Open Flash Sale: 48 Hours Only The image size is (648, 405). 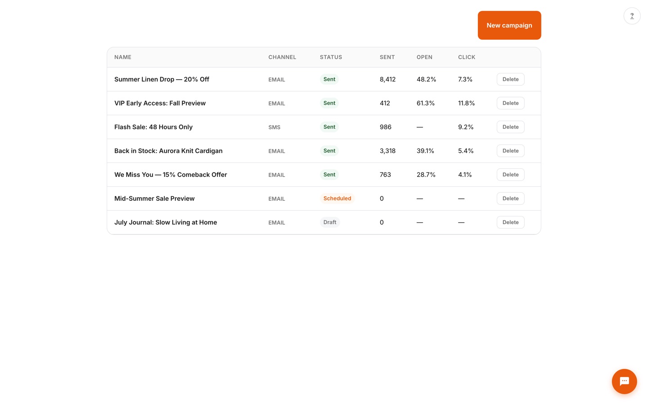pyautogui.click(x=153, y=127)
